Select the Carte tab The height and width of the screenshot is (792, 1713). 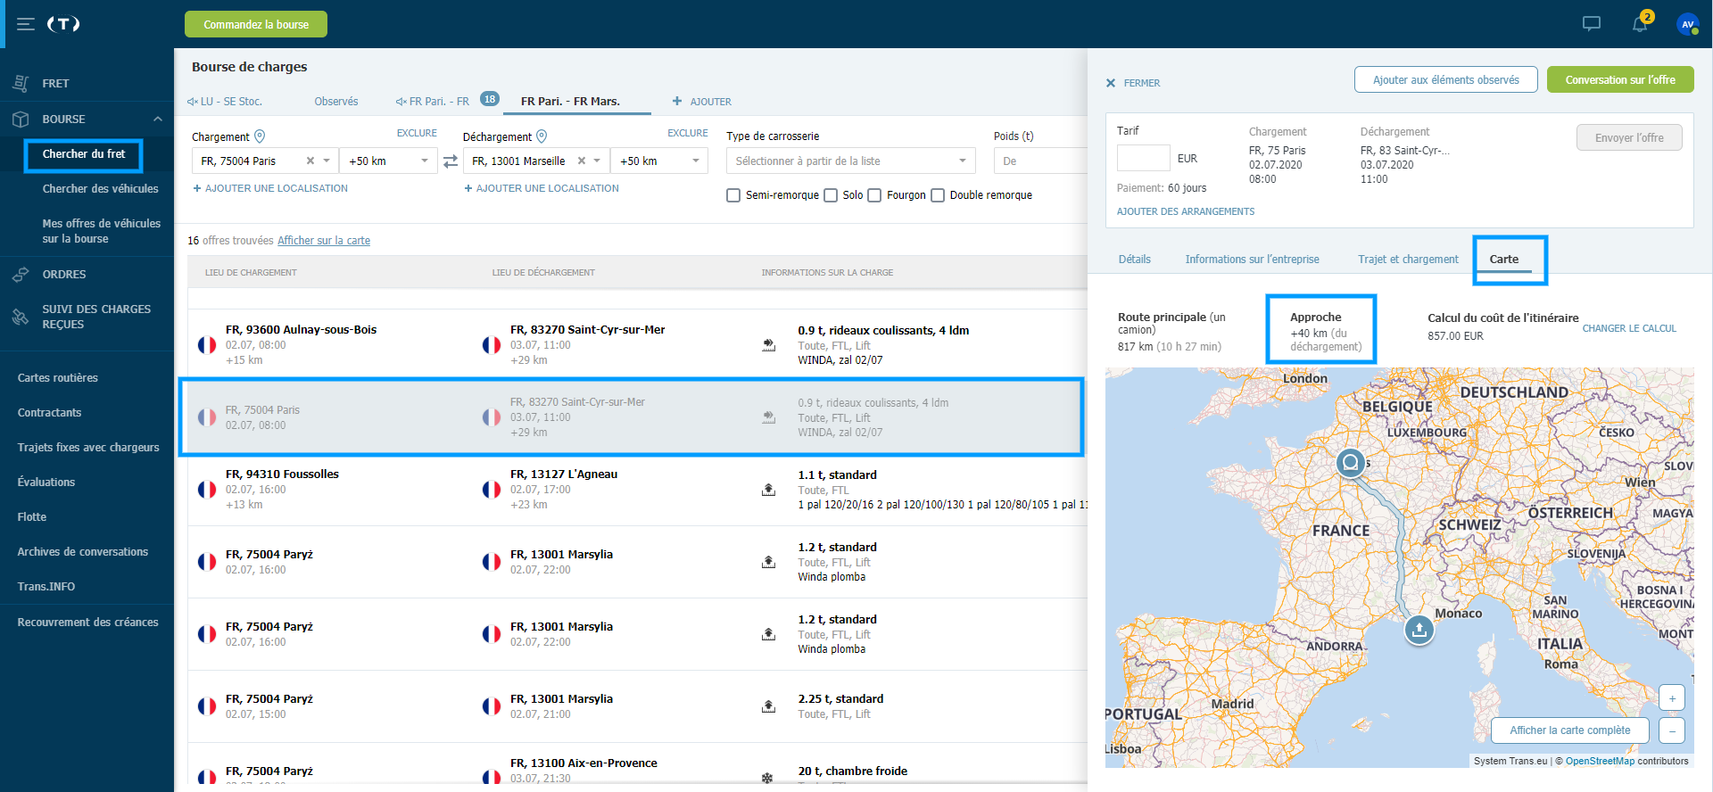[1503, 260]
